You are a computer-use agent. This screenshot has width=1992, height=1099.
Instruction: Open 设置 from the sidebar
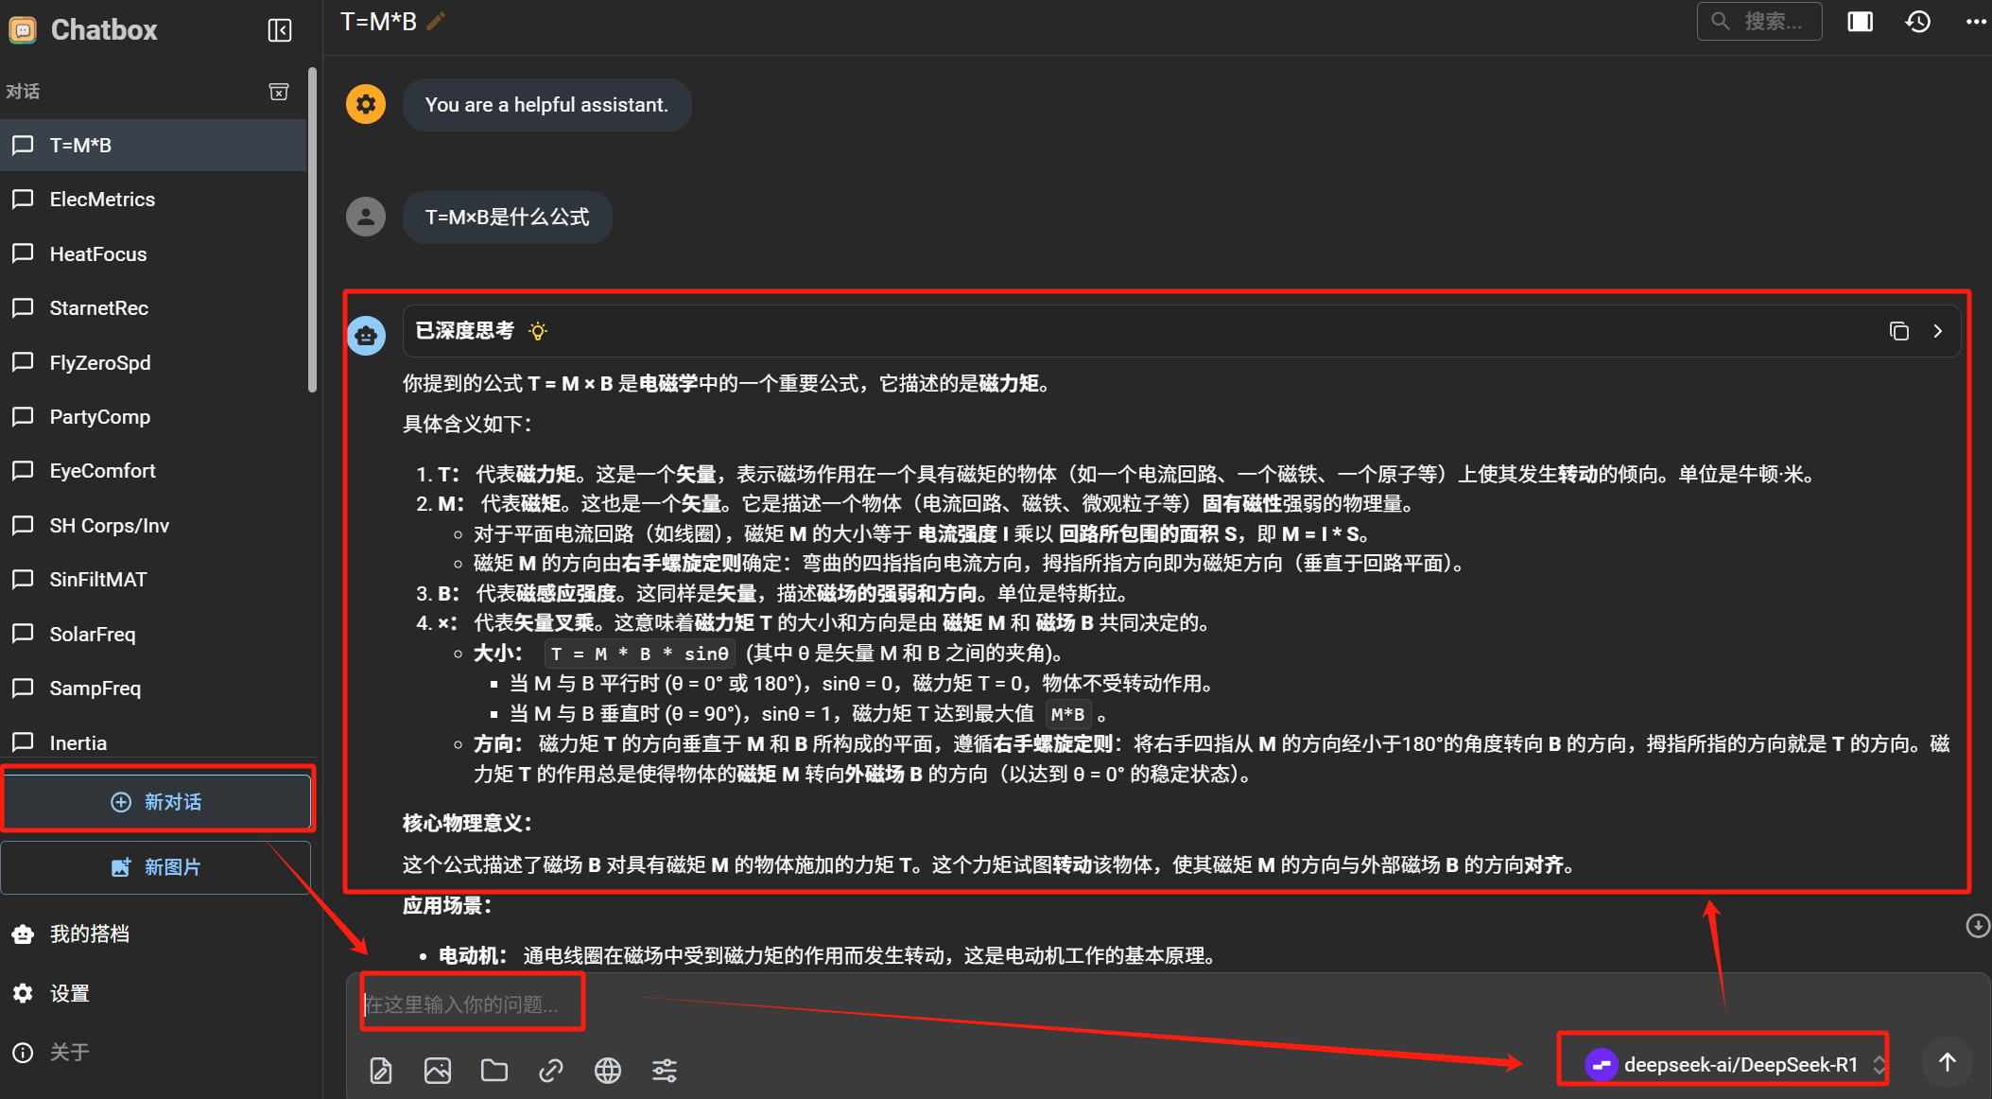69,993
